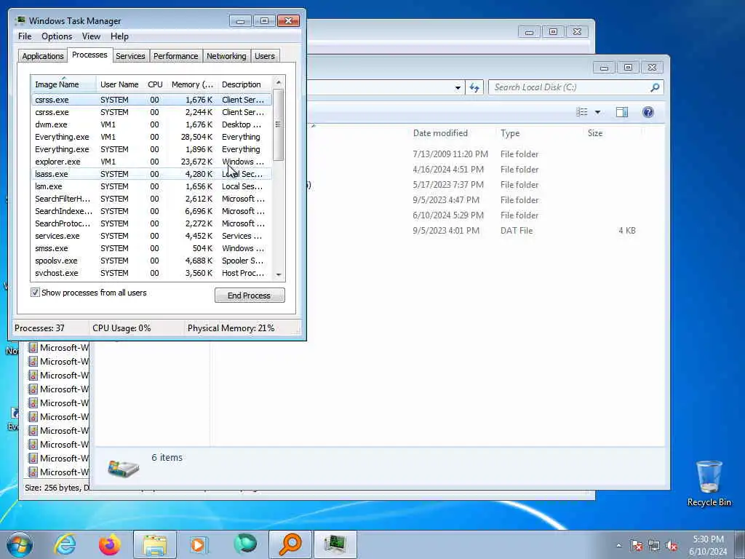Toggle Show processes from all users
Image resolution: width=745 pixels, height=559 pixels.
[x=35, y=293]
